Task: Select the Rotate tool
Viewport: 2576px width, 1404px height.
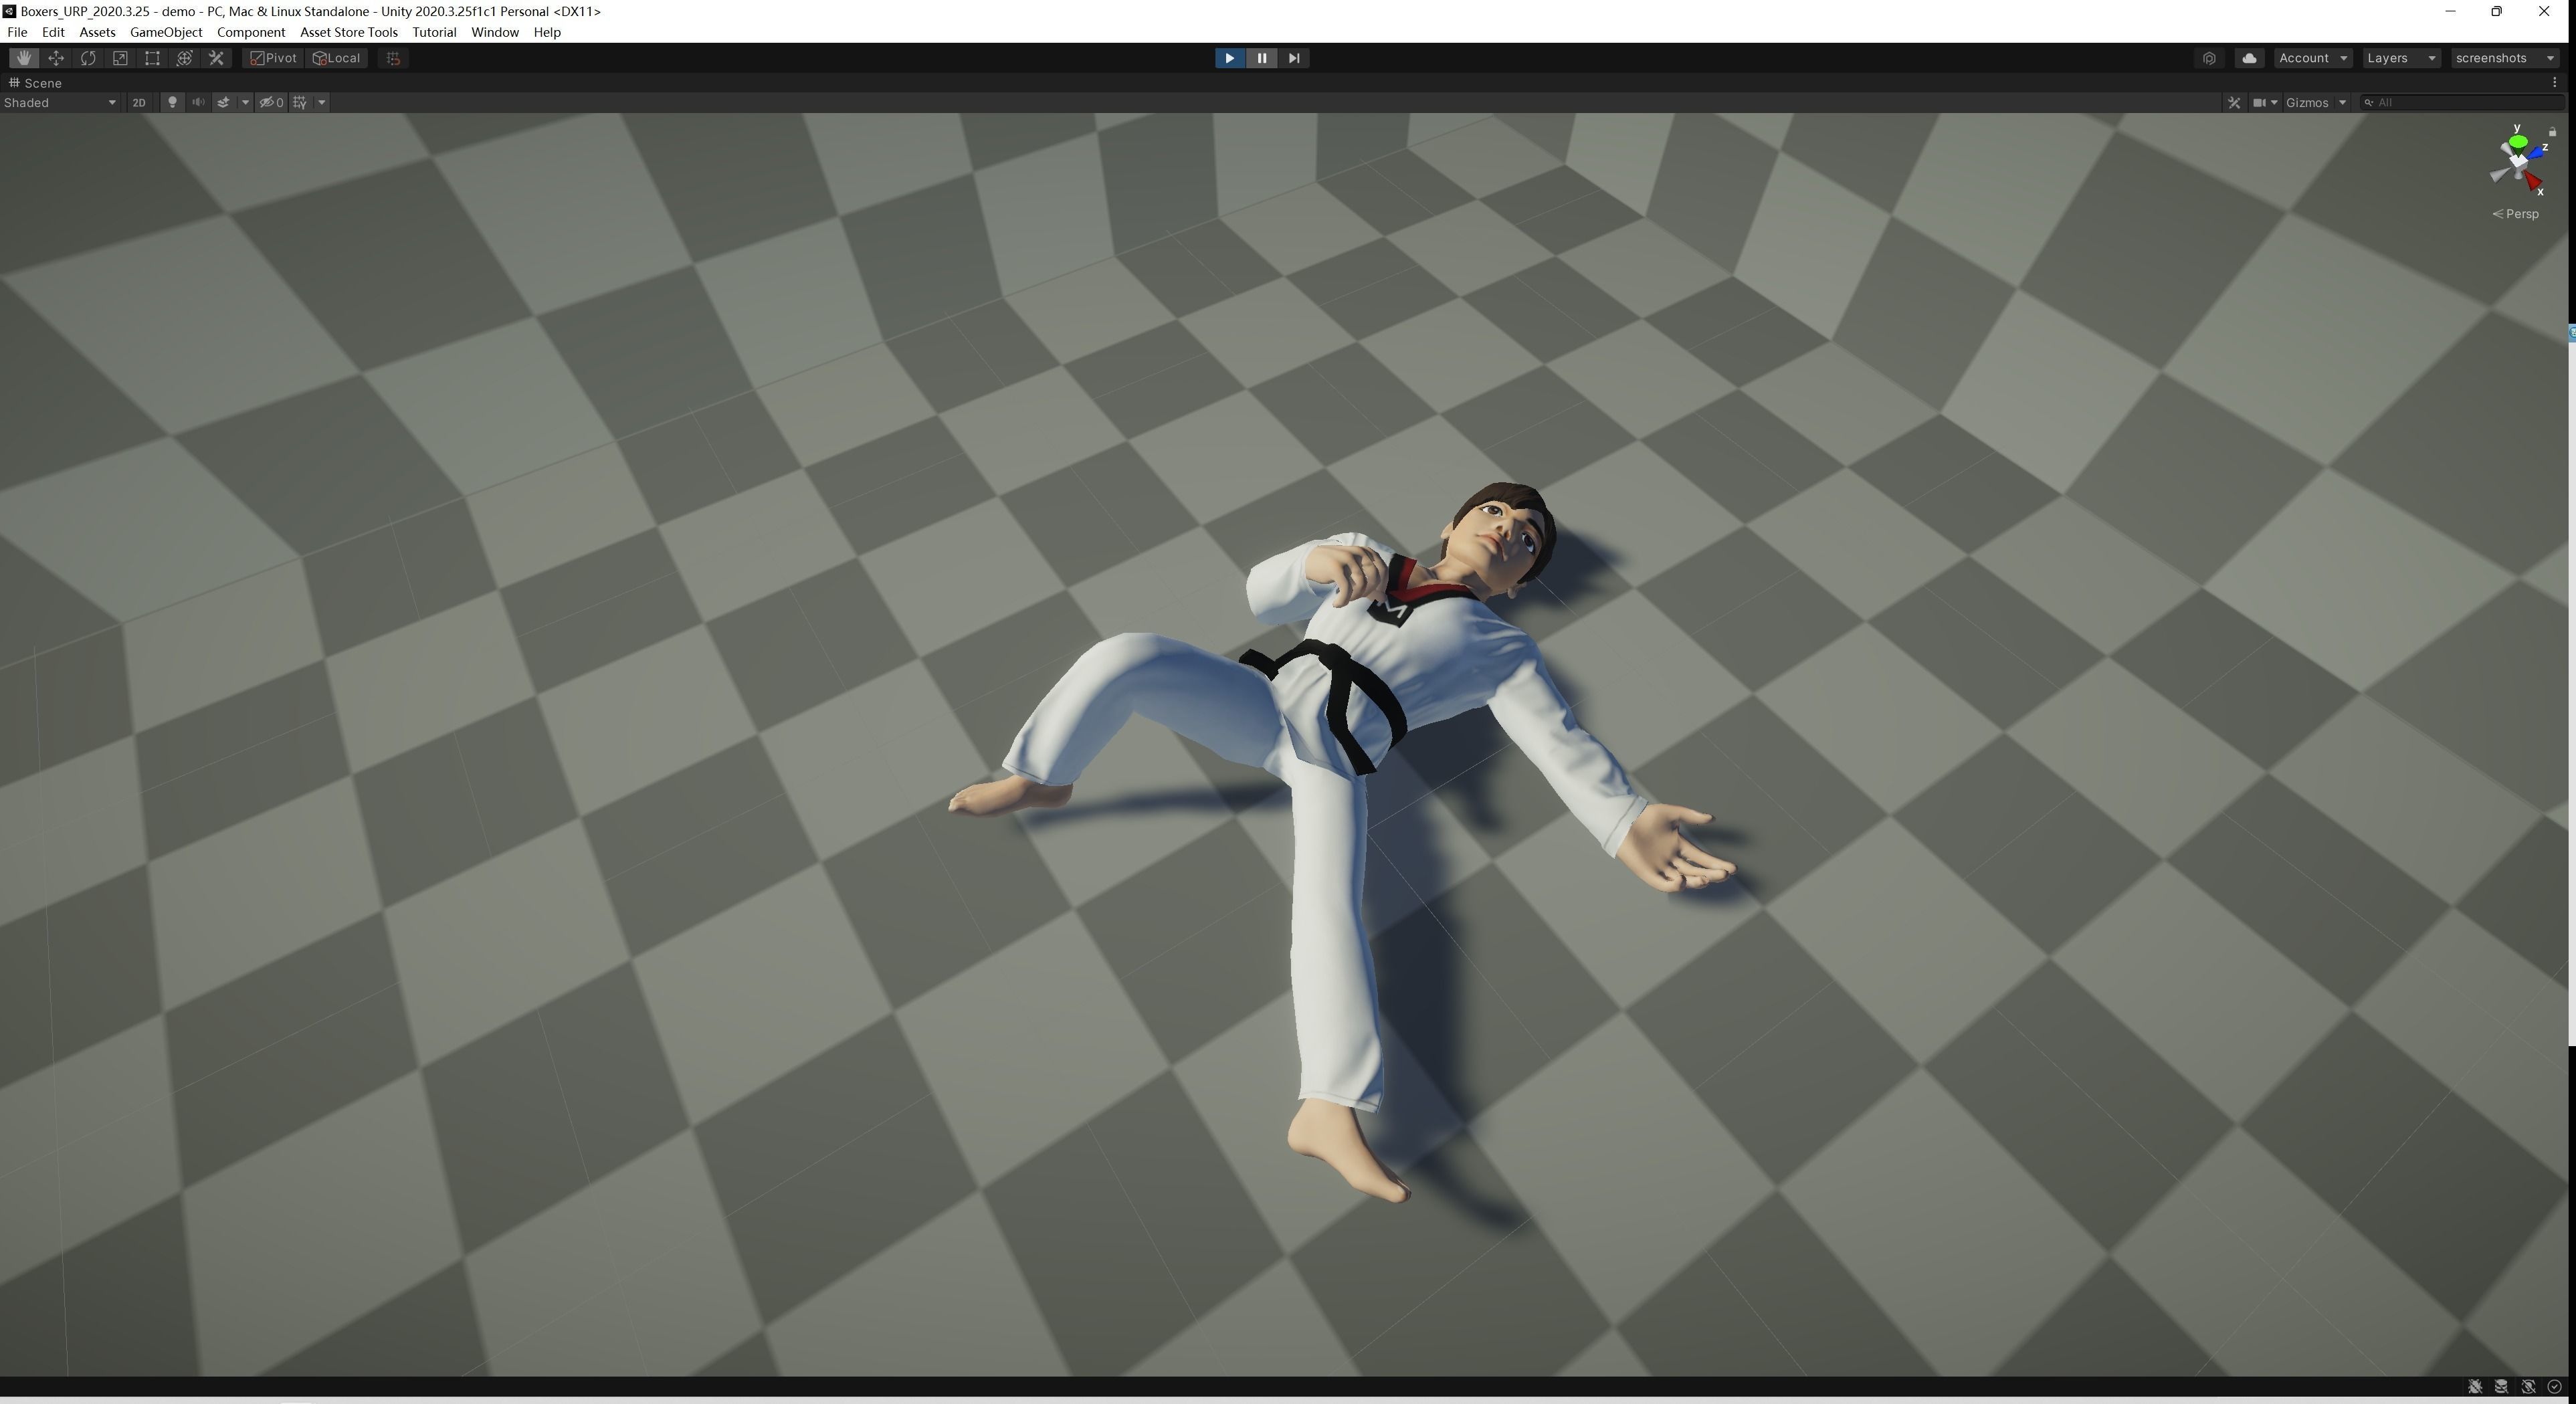Action: pos(88,58)
